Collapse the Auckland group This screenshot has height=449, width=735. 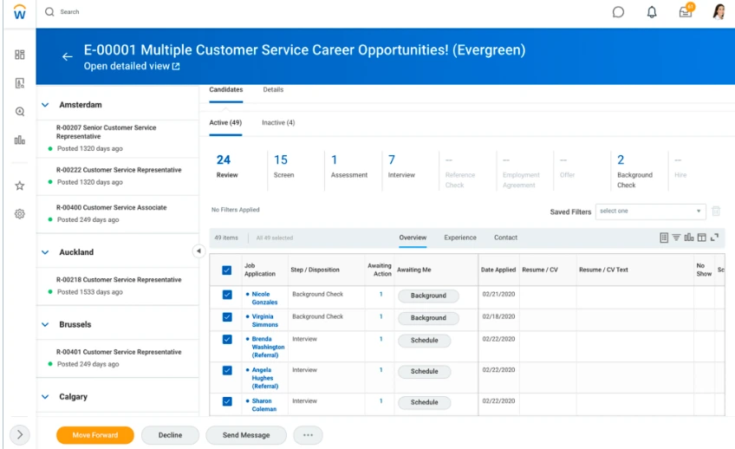click(45, 252)
